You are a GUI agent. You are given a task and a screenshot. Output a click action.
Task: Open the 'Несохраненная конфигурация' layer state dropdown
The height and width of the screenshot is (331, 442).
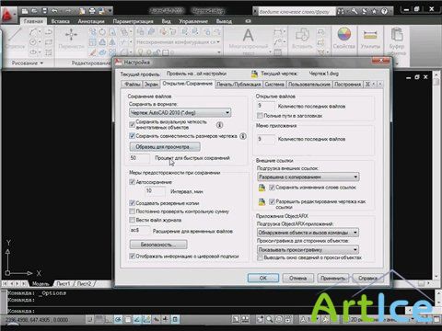[x=179, y=42]
